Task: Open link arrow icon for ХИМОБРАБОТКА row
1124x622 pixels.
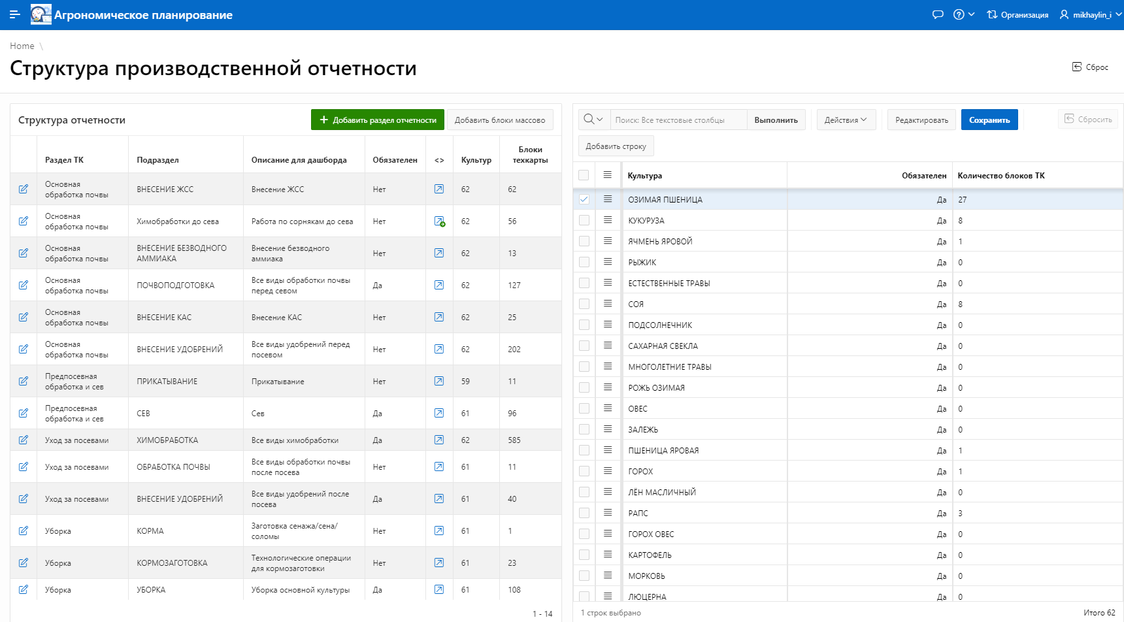Action: [439, 440]
